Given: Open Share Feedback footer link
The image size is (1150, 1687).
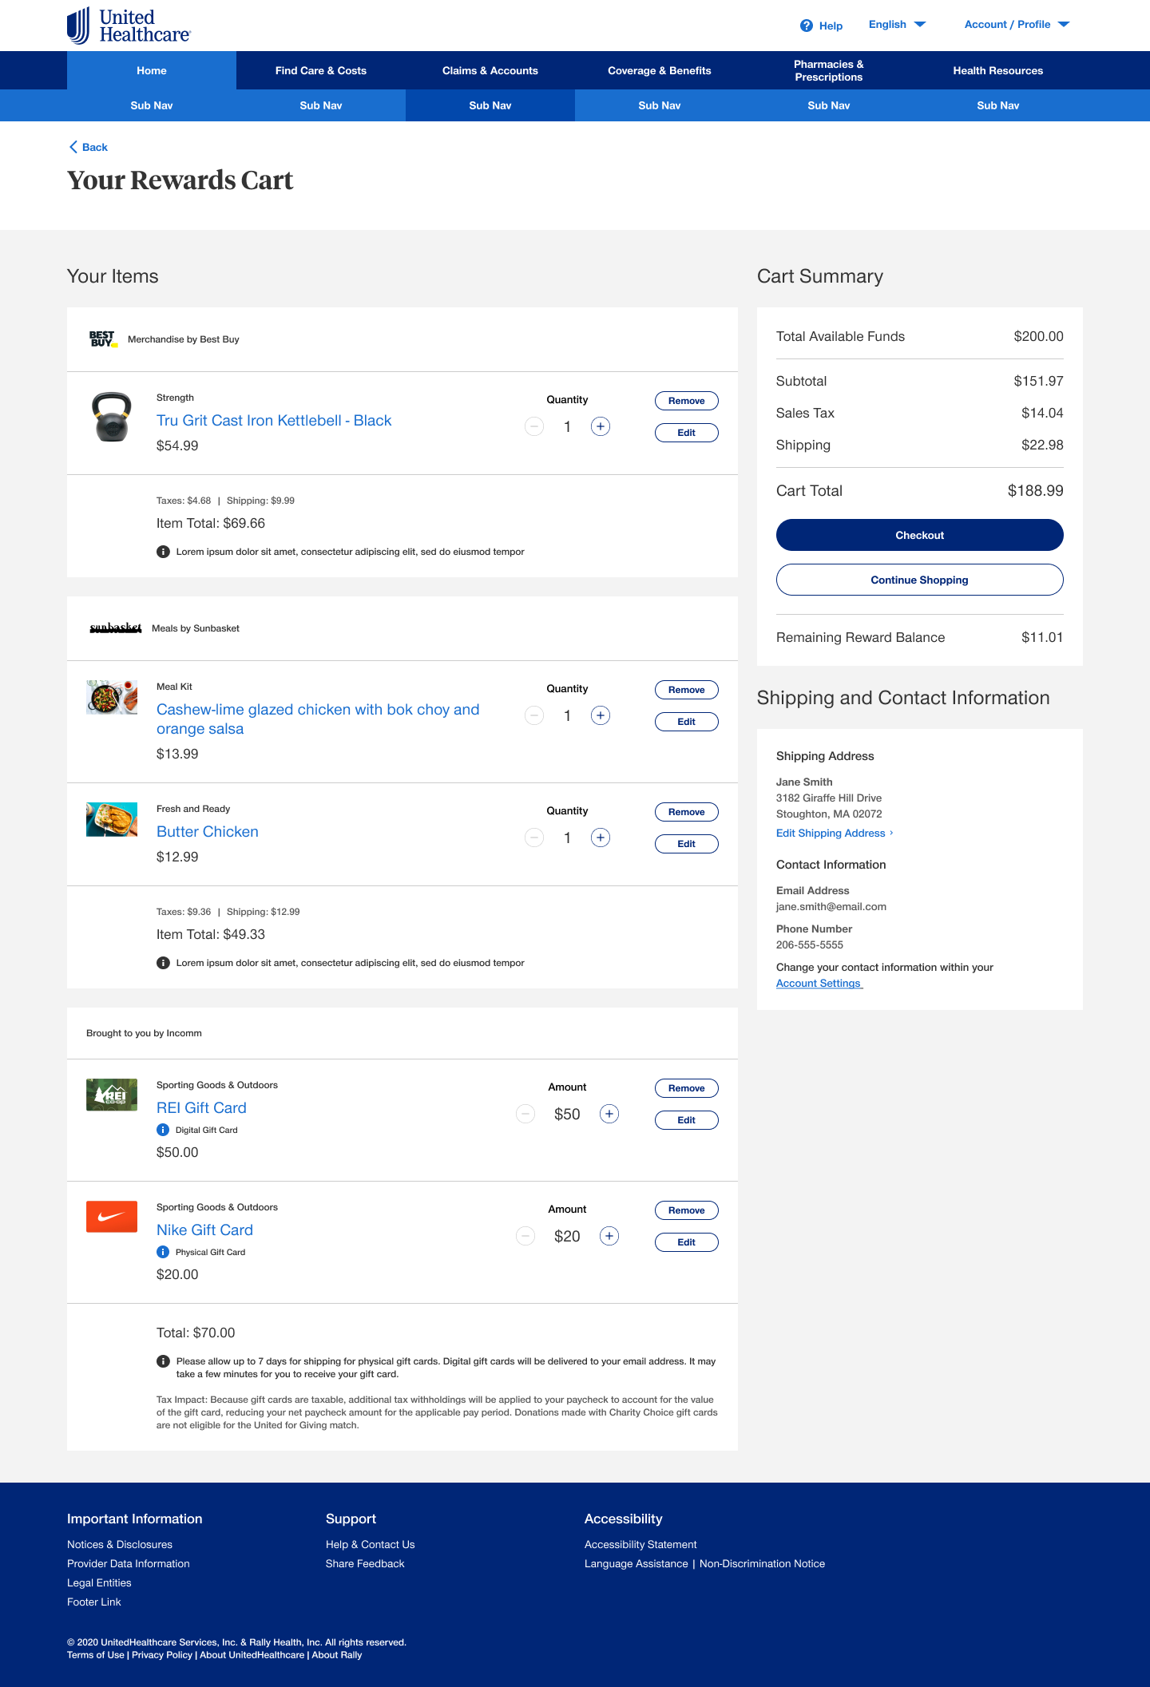Looking at the screenshot, I should coord(365,1564).
